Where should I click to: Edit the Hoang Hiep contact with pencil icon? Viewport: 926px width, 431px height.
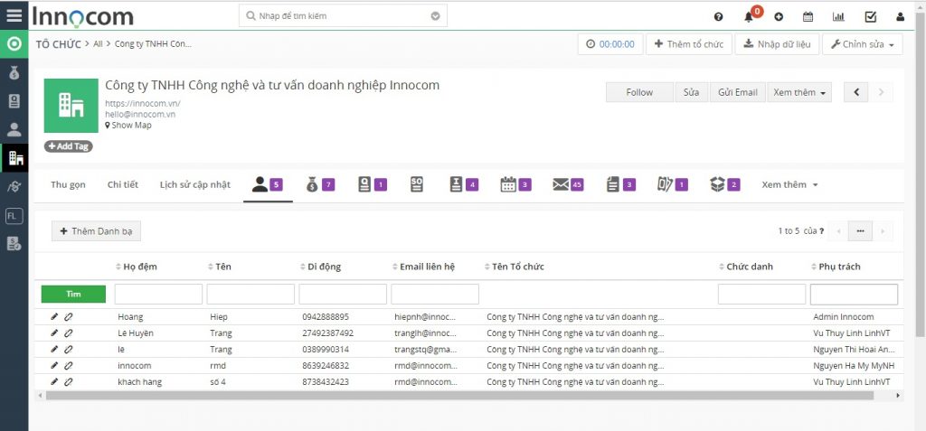point(54,317)
